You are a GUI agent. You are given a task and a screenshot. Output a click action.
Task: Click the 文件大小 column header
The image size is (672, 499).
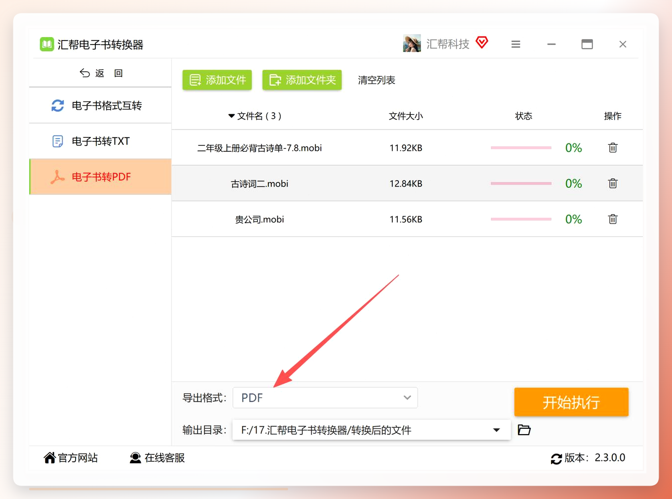pos(406,116)
